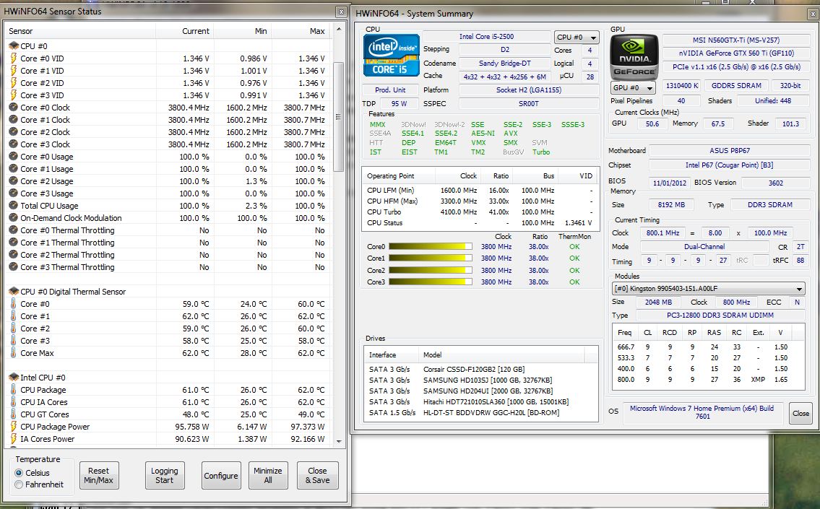The height and width of the screenshot is (509, 820).
Task: Click the CPU Turbo operating point row
Action: tap(480, 212)
